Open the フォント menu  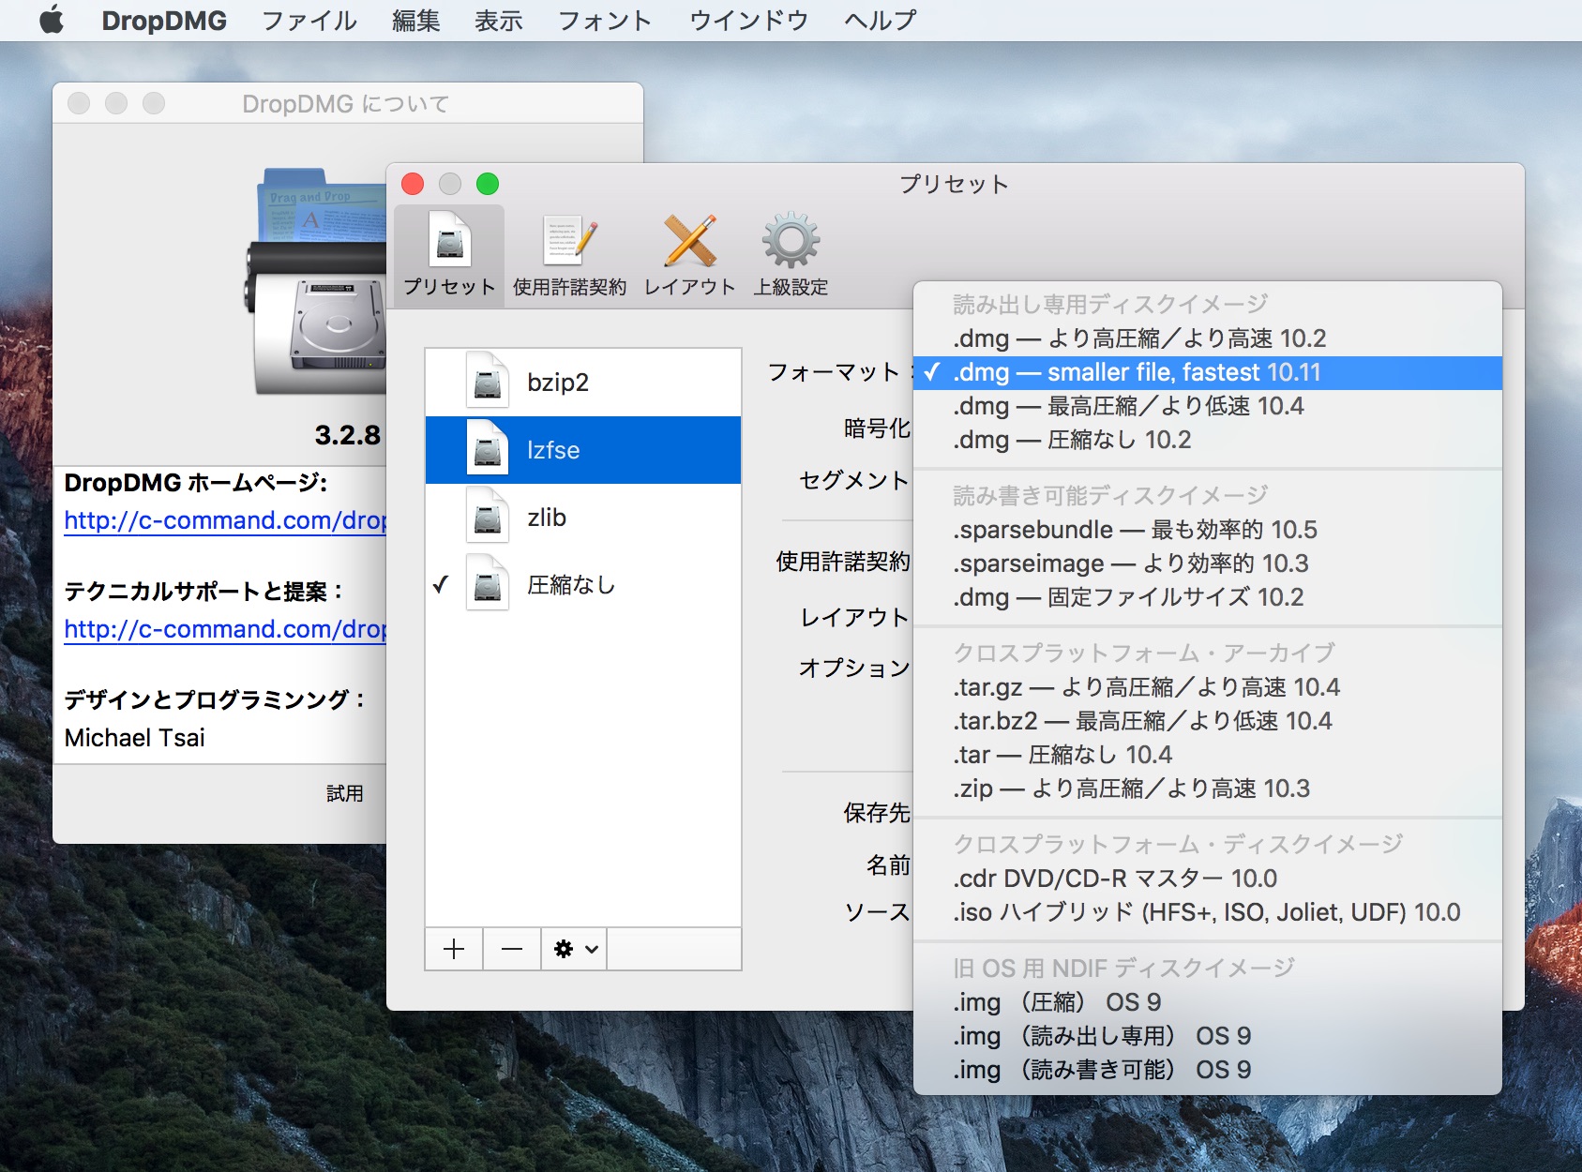click(x=604, y=20)
